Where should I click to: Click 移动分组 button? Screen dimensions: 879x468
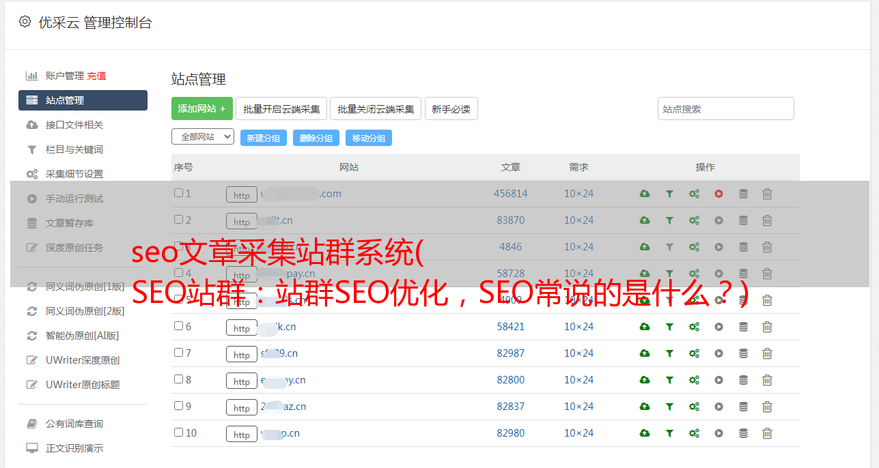coord(369,138)
